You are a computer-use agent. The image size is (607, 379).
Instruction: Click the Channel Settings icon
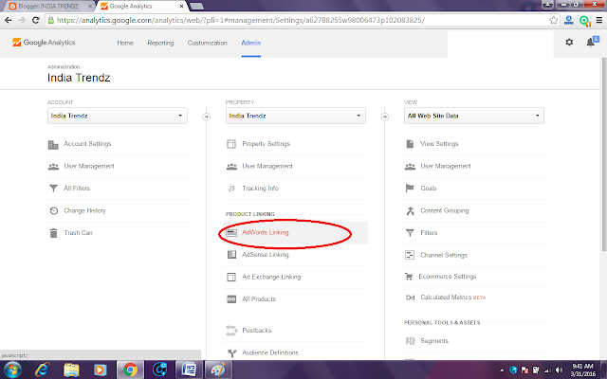tap(410, 255)
